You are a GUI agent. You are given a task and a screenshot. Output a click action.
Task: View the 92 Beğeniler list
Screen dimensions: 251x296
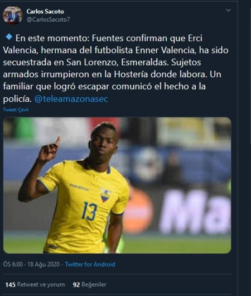coord(90,284)
